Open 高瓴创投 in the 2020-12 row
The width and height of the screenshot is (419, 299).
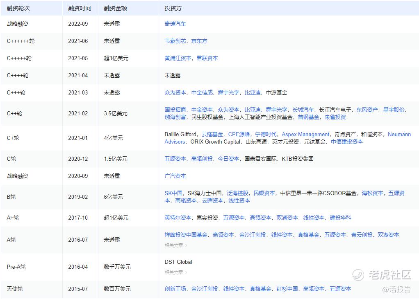point(202,159)
